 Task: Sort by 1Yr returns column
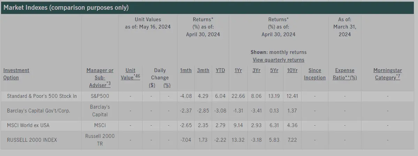[x=238, y=70]
